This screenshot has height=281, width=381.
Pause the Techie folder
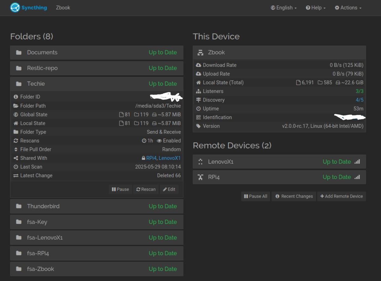pyautogui.click(x=120, y=189)
